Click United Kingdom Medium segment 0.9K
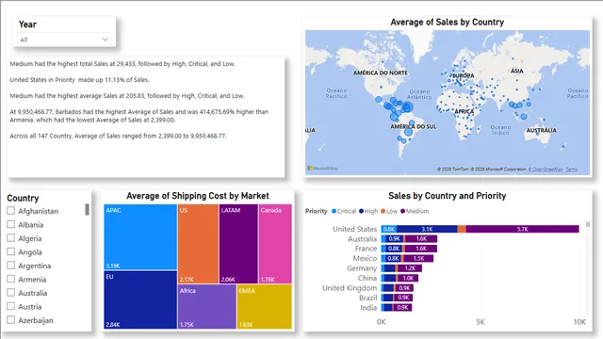The image size is (603, 339). click(x=404, y=288)
